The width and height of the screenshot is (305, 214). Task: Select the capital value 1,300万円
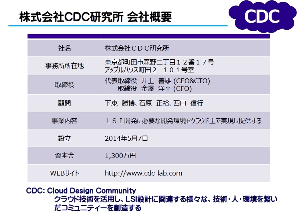tap(120, 155)
